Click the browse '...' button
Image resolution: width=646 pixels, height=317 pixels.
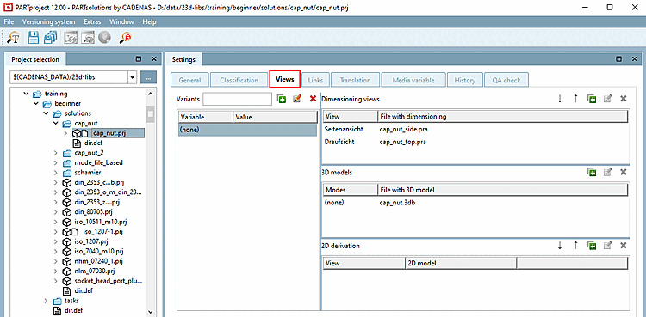[148, 76]
